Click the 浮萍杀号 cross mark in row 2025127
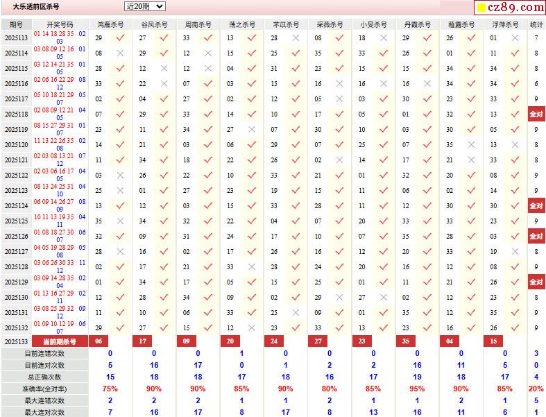546x417 pixels. click(x=515, y=252)
